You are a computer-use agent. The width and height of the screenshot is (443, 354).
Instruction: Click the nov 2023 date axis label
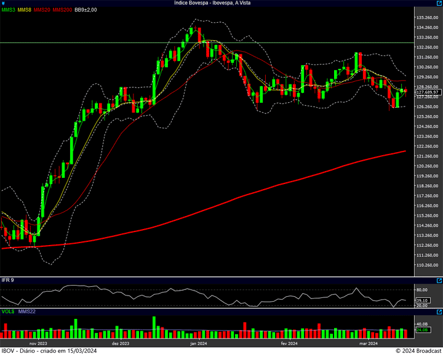pos(38,343)
